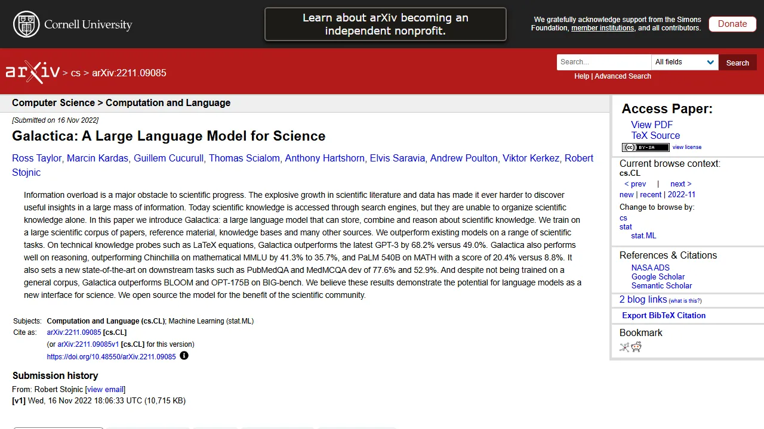Image resolution: width=764 pixels, height=429 pixels.
Task: Open the cs breadcrumb in header
Action: coord(76,73)
